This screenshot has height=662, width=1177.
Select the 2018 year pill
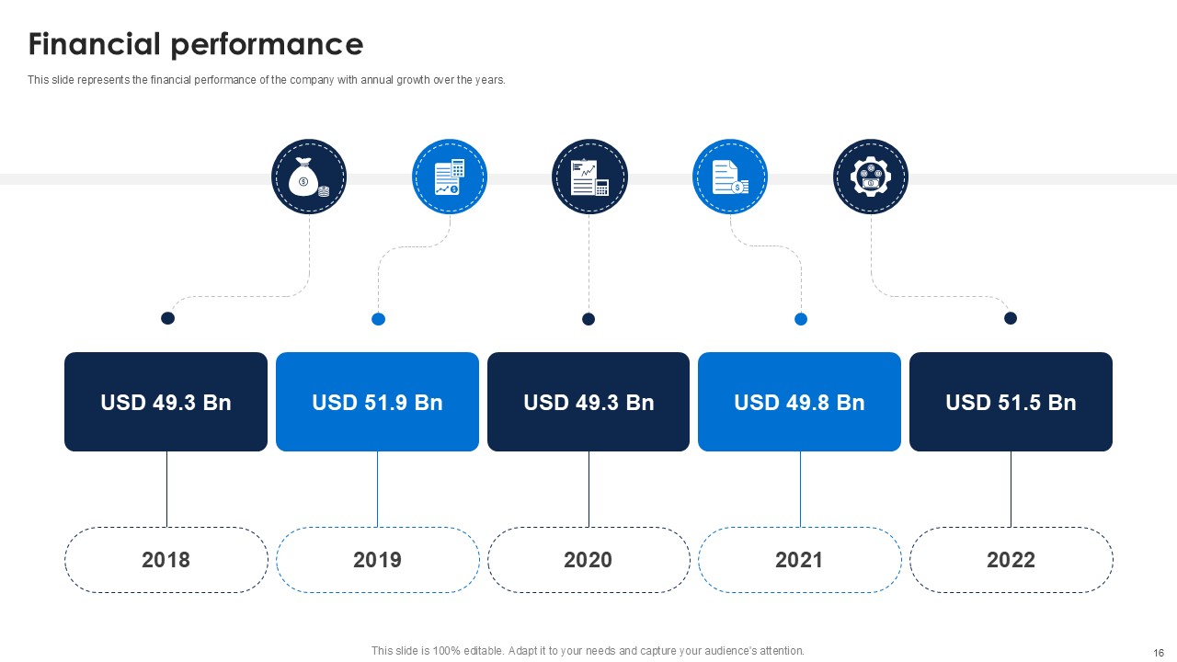click(x=166, y=560)
